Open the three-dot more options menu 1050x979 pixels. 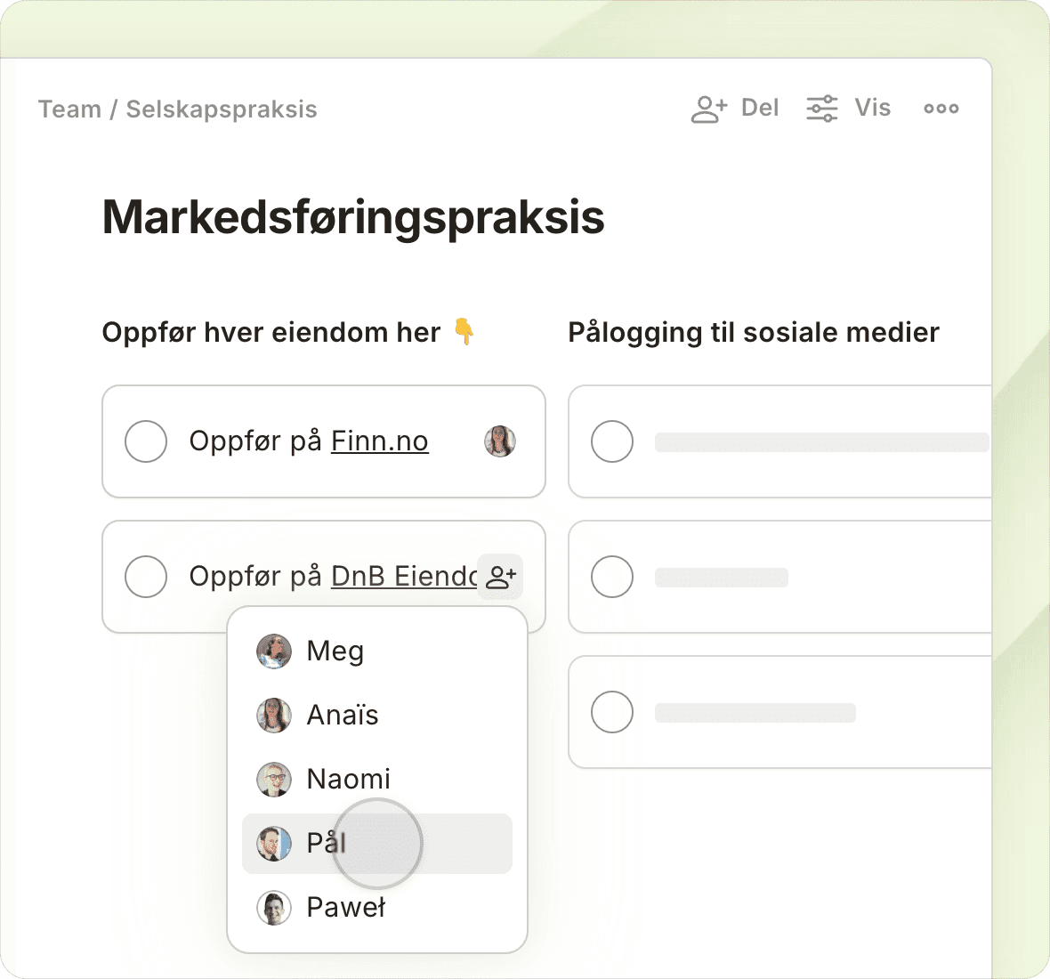[941, 109]
